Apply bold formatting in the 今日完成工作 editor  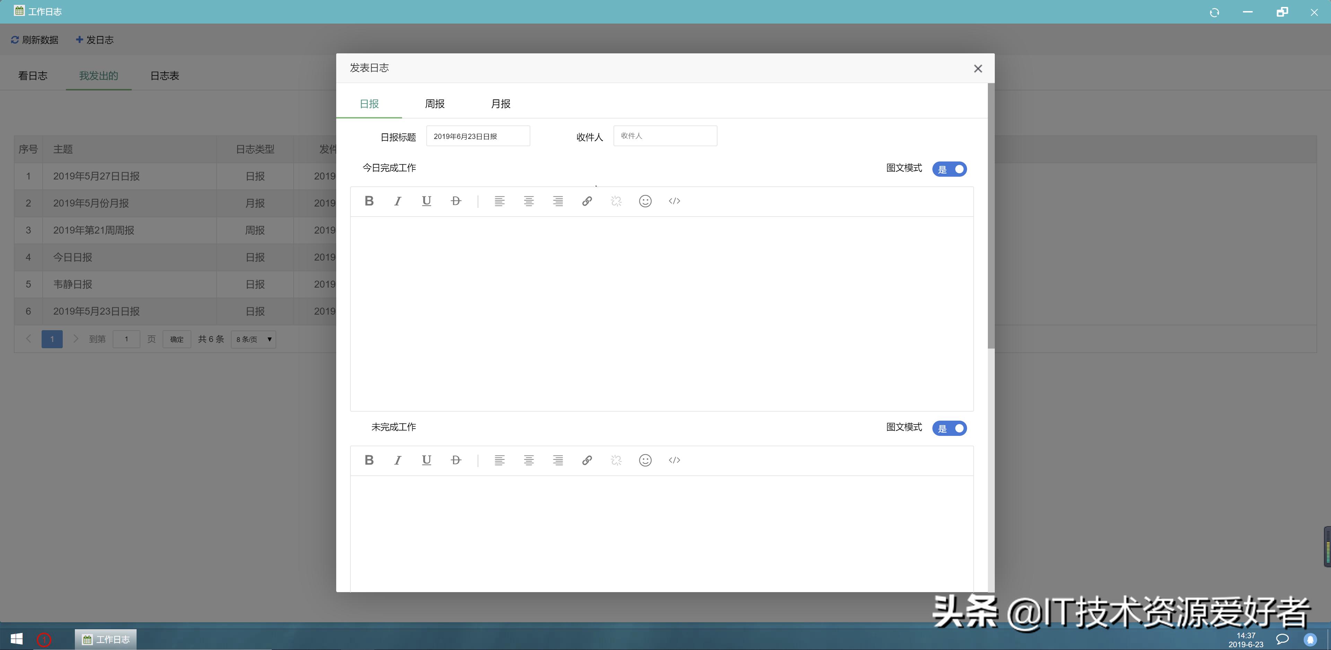(x=369, y=201)
